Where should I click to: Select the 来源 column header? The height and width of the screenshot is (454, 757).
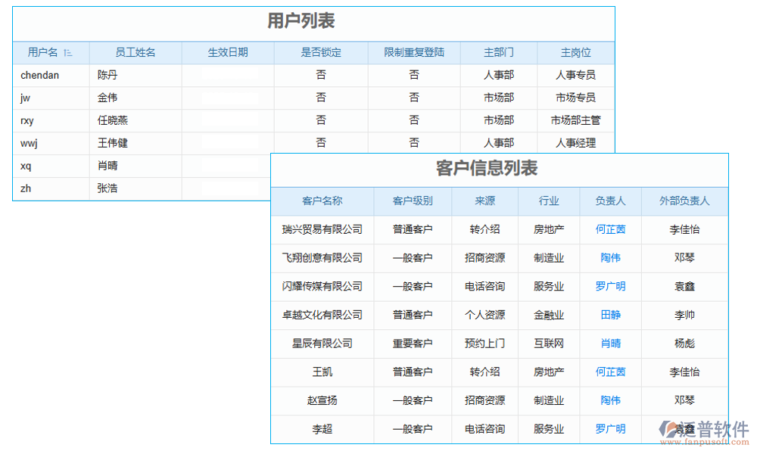pyautogui.click(x=484, y=201)
